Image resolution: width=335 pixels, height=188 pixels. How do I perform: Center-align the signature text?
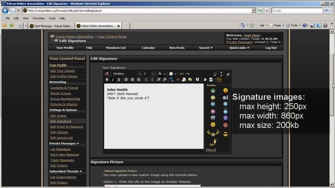[132, 80]
